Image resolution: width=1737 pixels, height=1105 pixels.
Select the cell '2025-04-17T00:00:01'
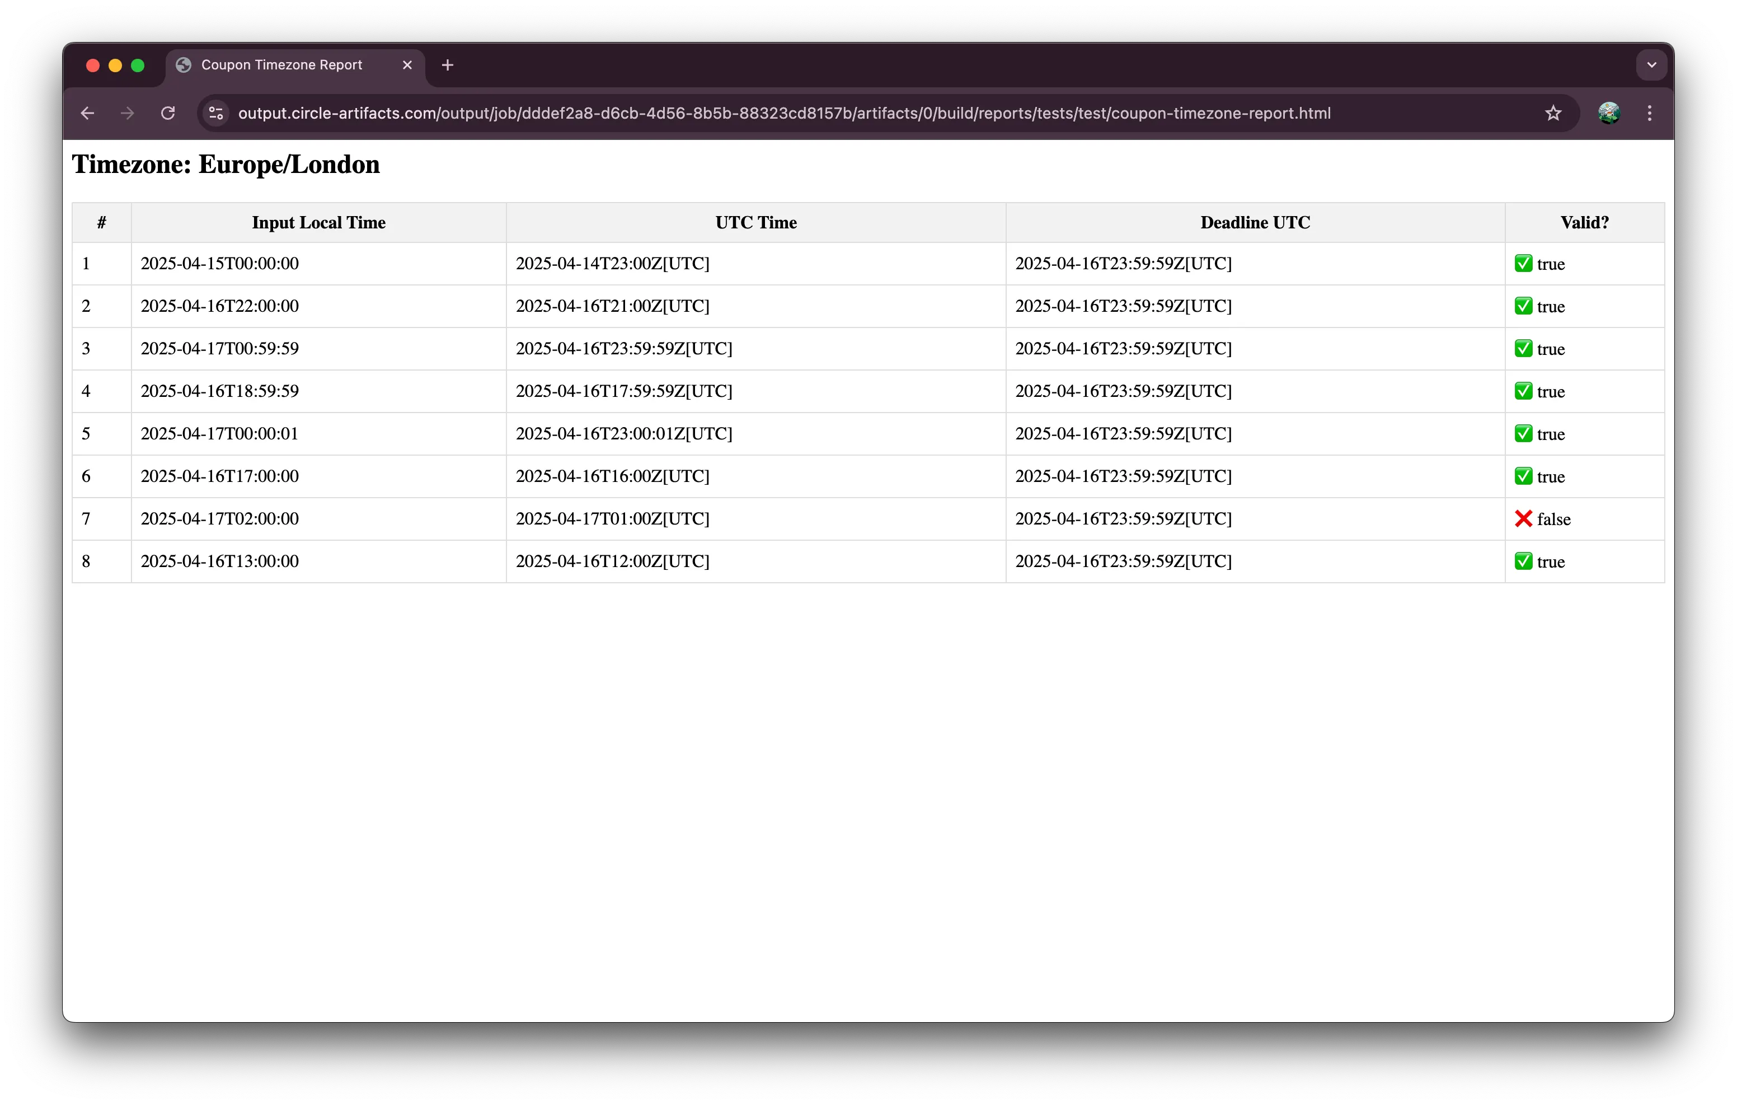click(319, 434)
